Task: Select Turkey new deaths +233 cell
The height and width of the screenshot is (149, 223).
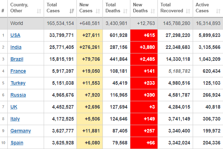Action: pyautogui.click(x=144, y=83)
